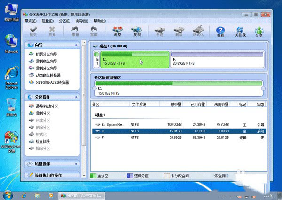282x200 pixels.
Task: Open Internet Explorer desktop icon
Action: click(11, 78)
